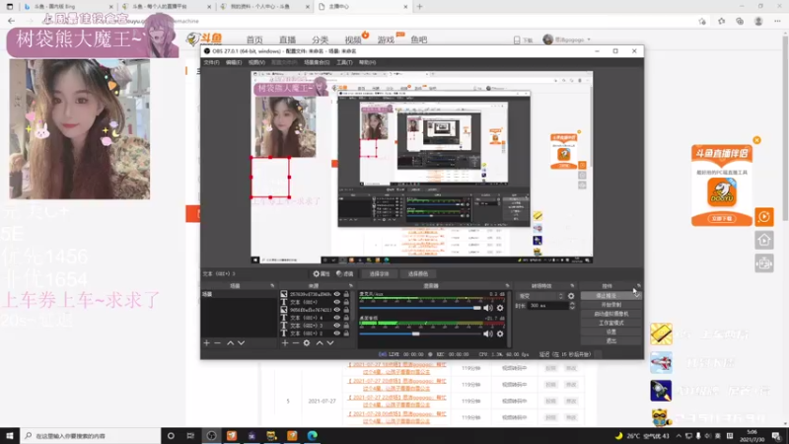Expand the user account dropdown on the Douyu header
The width and height of the screenshot is (789, 444).
click(x=589, y=39)
